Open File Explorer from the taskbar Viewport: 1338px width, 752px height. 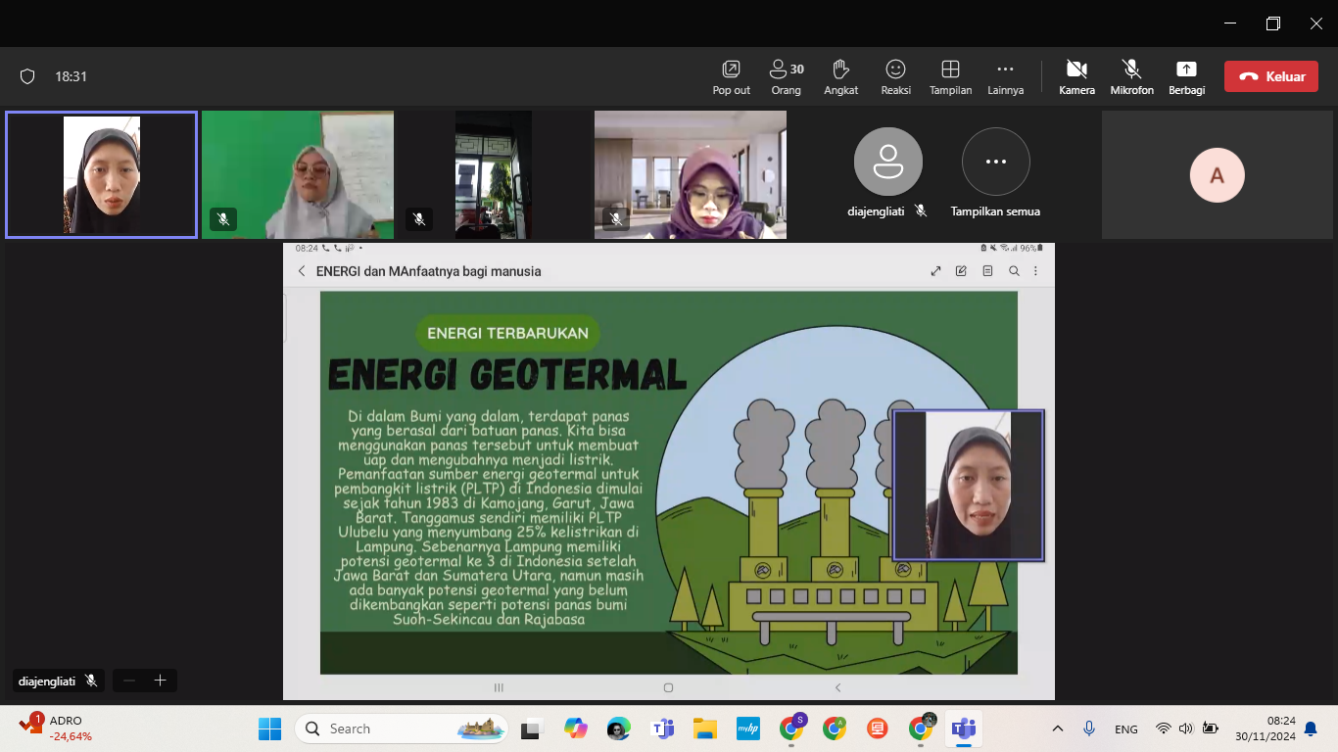705,728
